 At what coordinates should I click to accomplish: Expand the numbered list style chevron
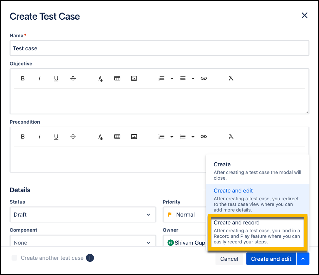click(171, 78)
